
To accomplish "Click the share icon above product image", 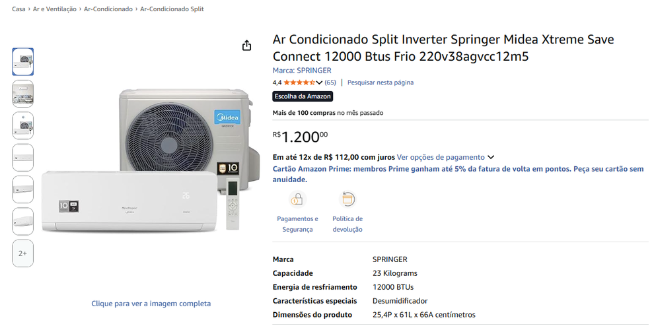I will [246, 46].
